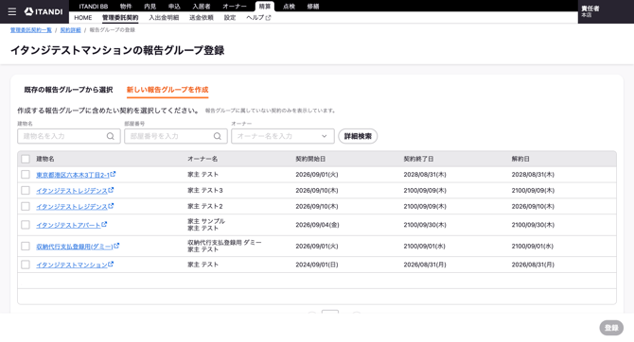Click the 解約日 column header

pos(520,159)
